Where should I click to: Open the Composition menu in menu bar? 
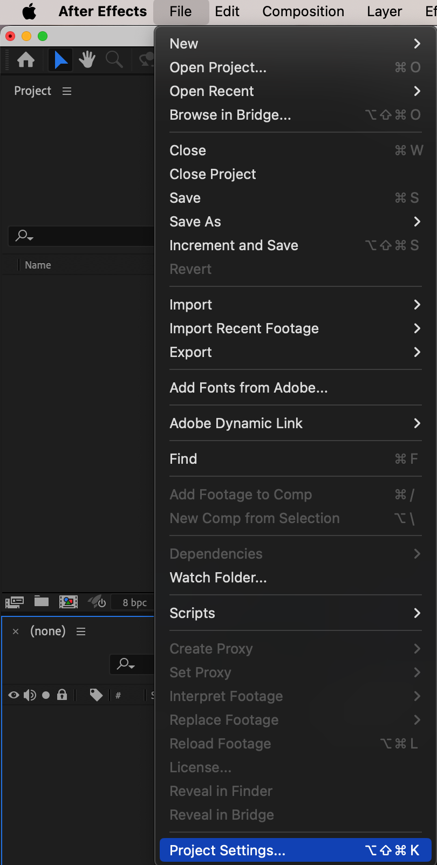pos(303,11)
